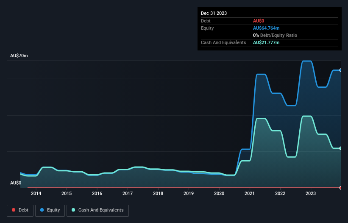Toggle Cash And Equivalents legend button
Image resolution: width=348 pixels, height=223 pixels.
(97, 210)
